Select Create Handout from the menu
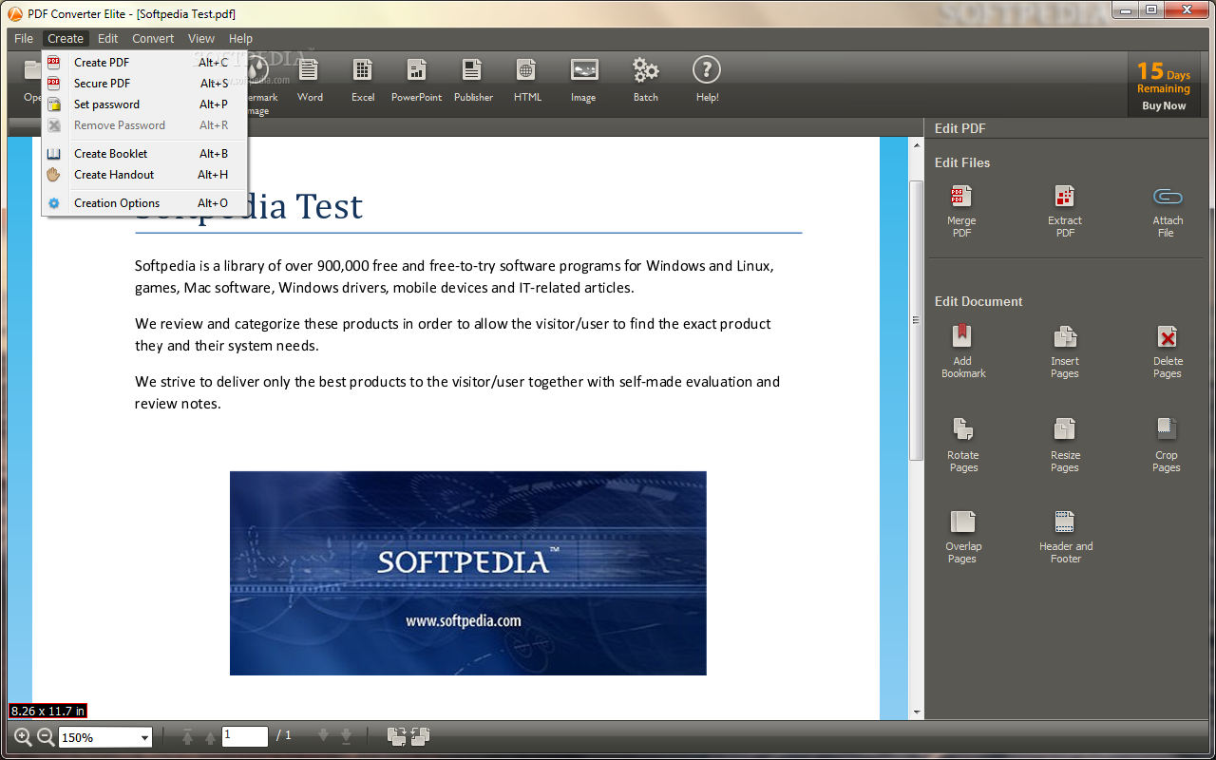 pos(144,175)
